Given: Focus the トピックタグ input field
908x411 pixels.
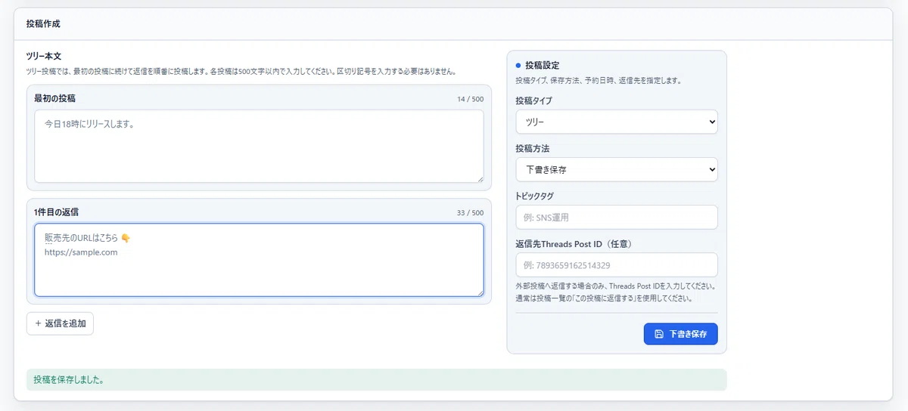Looking at the screenshot, I should point(617,218).
